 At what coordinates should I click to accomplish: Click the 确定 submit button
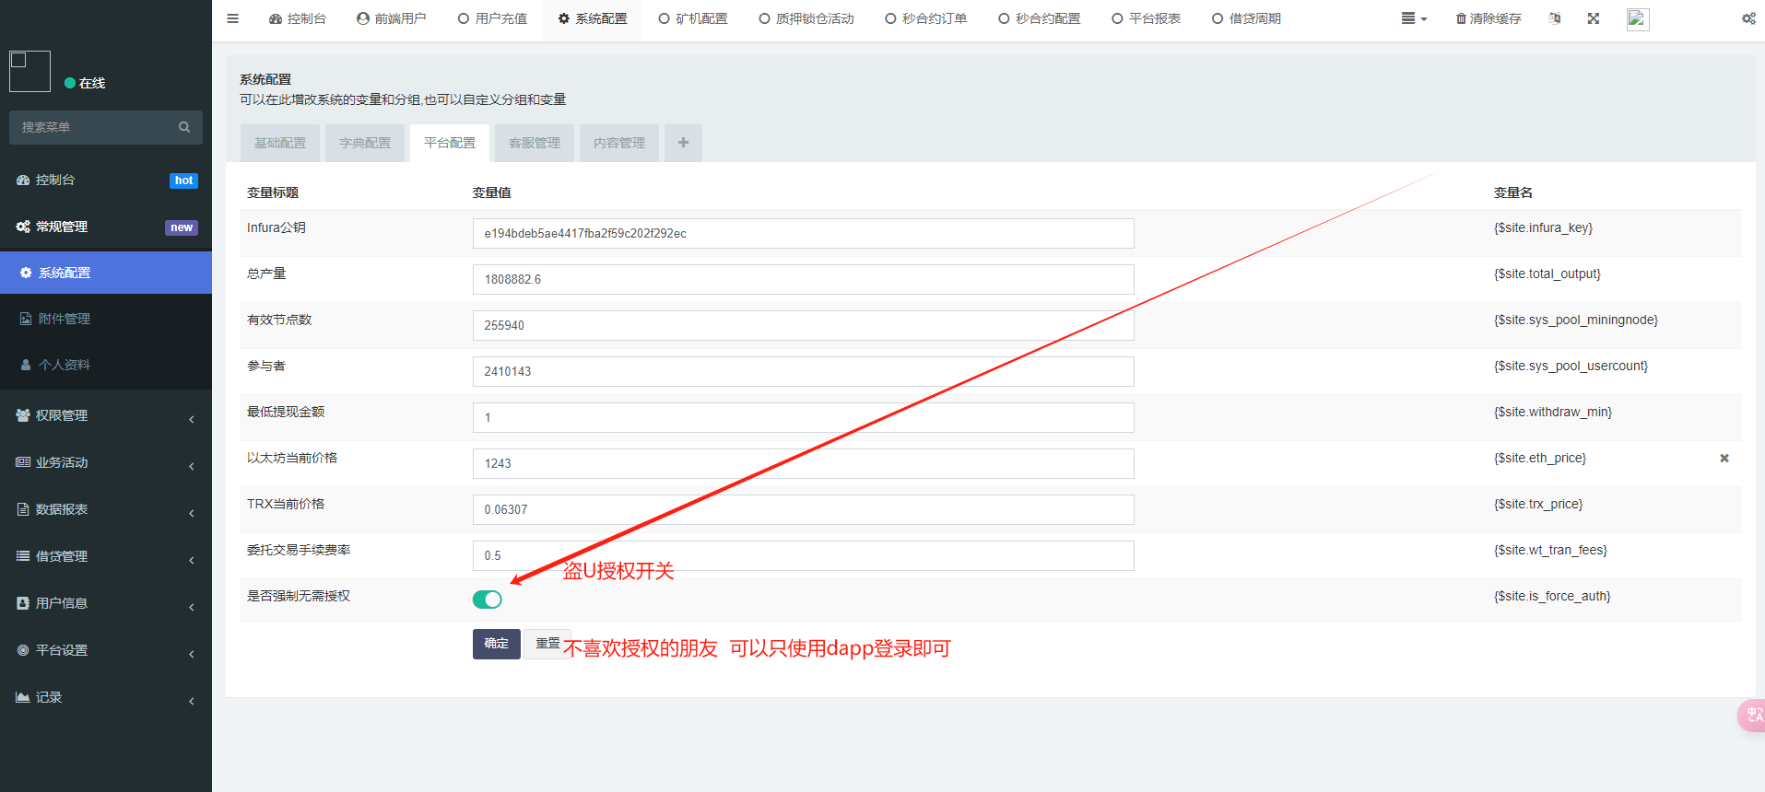(x=496, y=644)
